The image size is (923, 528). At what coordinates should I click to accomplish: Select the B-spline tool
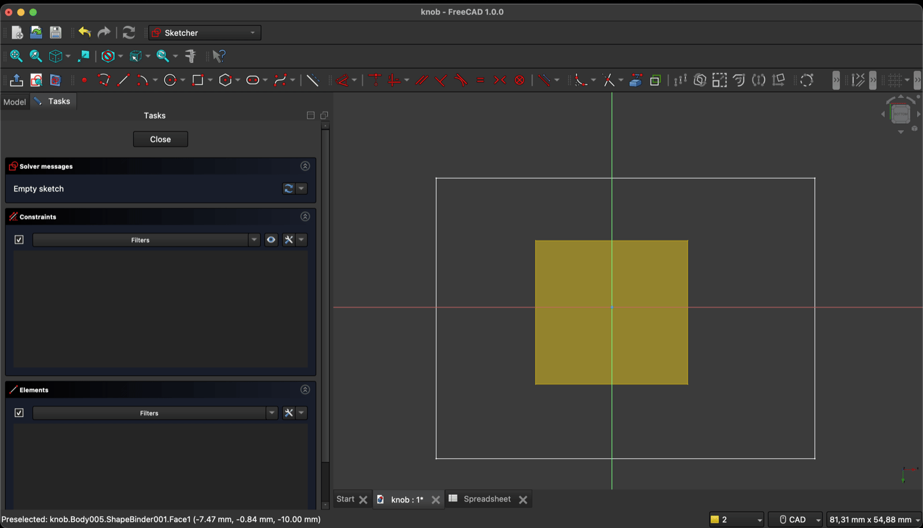tap(280, 80)
